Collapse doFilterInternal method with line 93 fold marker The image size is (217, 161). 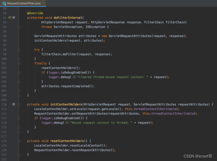tap(19, 27)
